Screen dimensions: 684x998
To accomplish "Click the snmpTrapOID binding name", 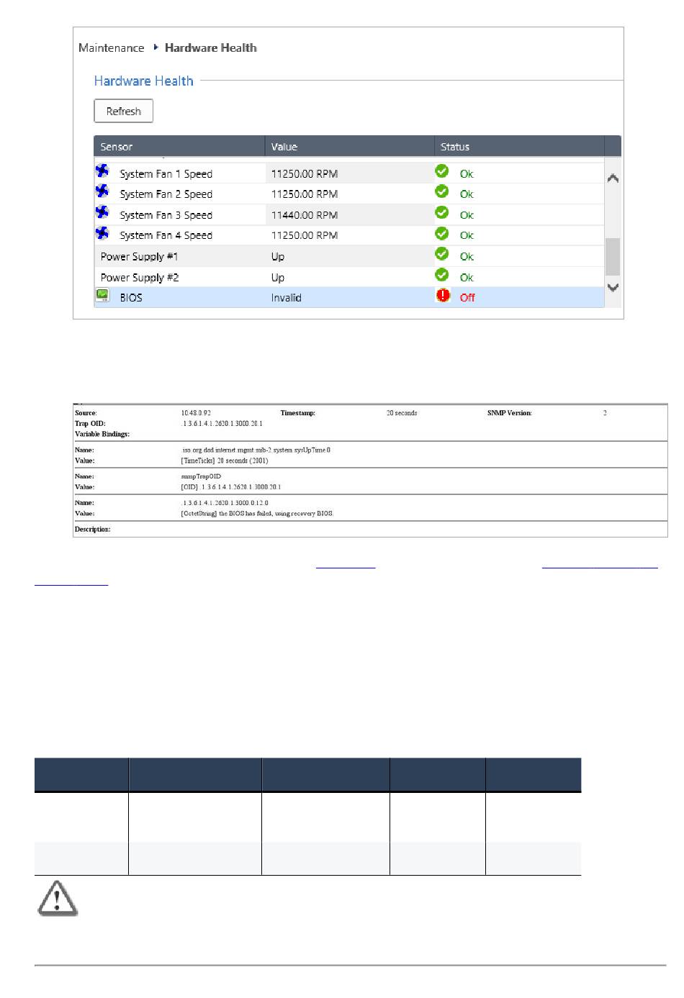I will click(201, 477).
